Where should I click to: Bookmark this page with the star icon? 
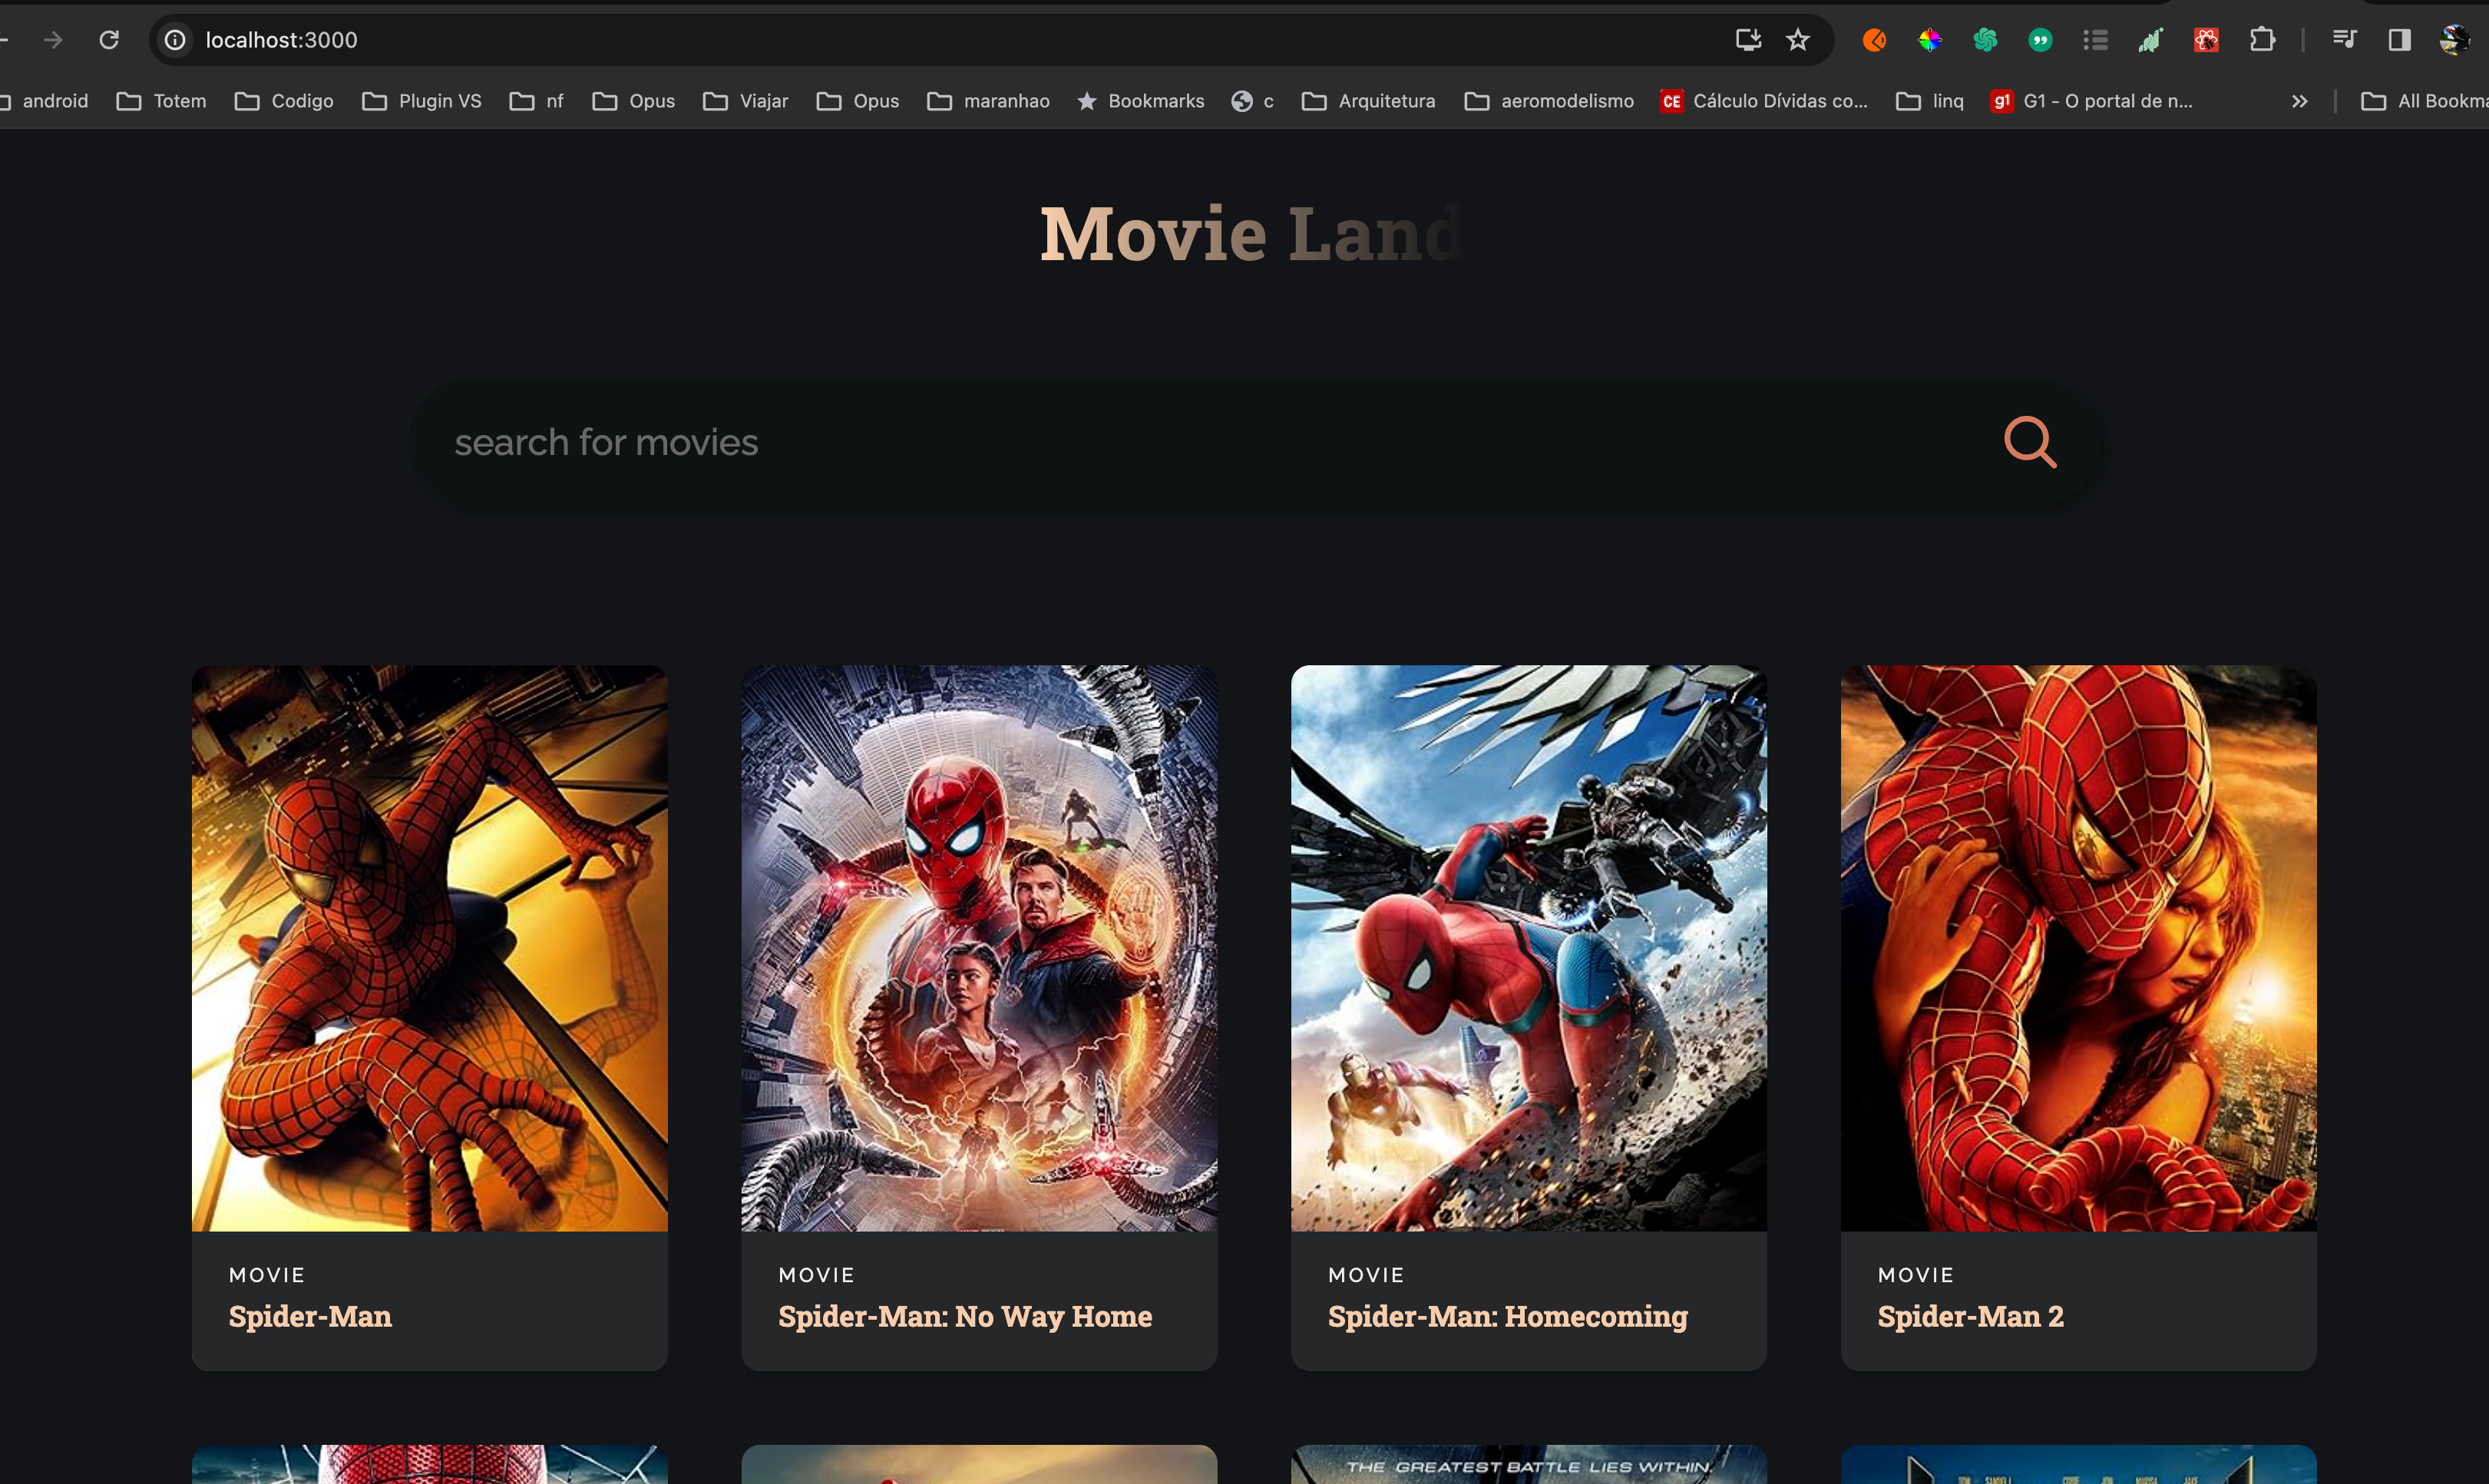[x=1798, y=40]
